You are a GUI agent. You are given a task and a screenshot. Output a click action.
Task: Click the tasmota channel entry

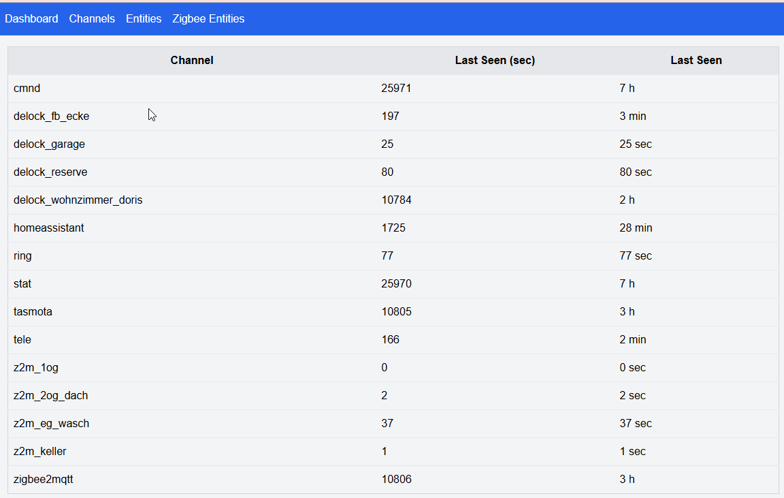click(x=33, y=312)
